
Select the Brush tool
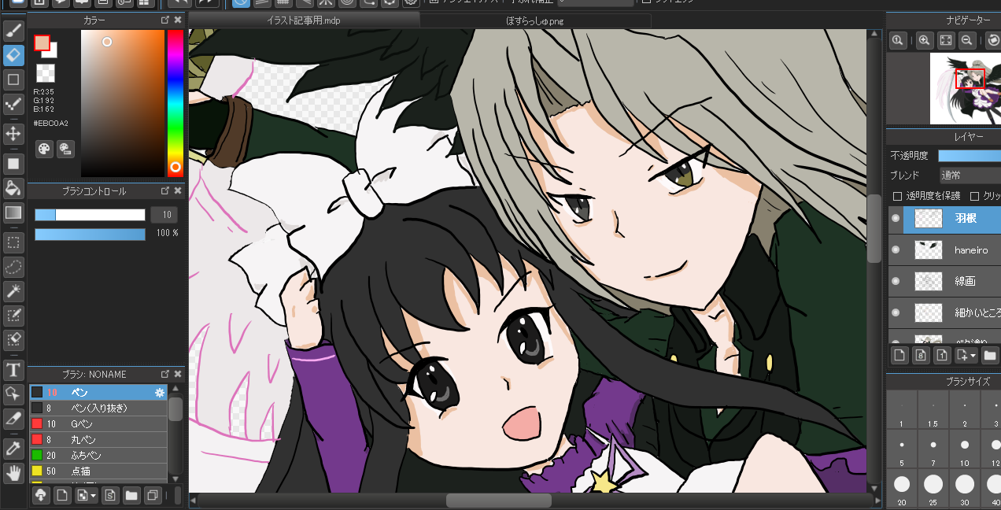pos(13,31)
